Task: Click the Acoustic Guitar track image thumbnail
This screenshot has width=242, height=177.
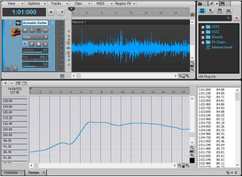Action: [16, 32]
